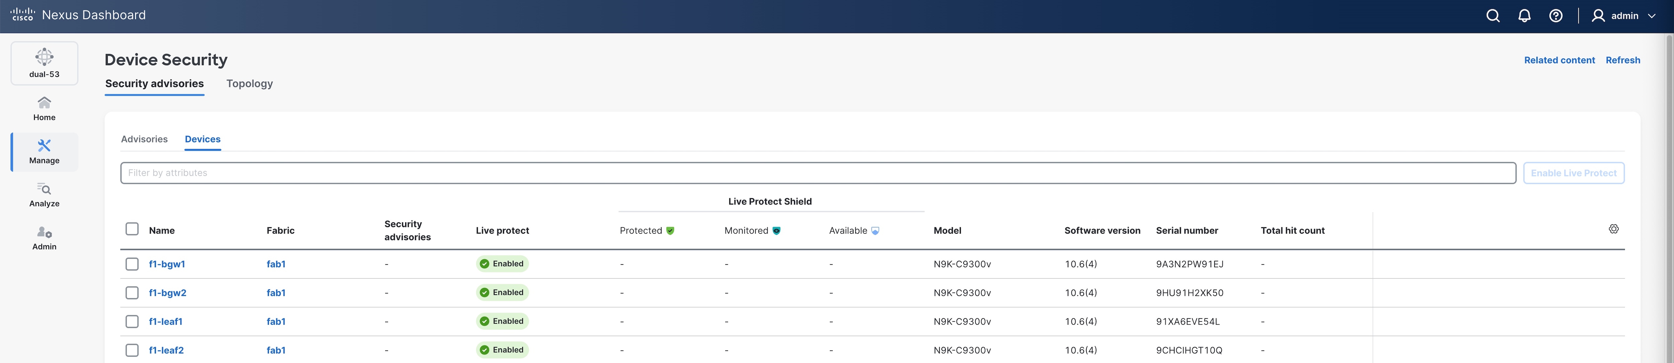Switch to the Topology tab
Screen dimensions: 1674x363
(x=249, y=84)
